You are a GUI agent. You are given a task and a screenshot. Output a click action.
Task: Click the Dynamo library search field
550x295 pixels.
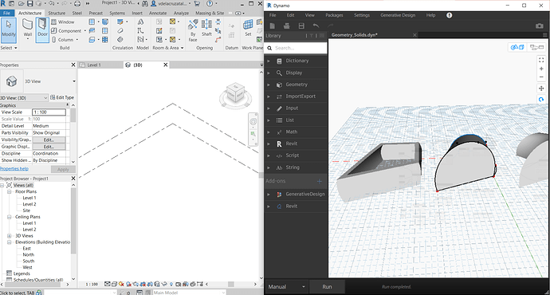coord(296,48)
